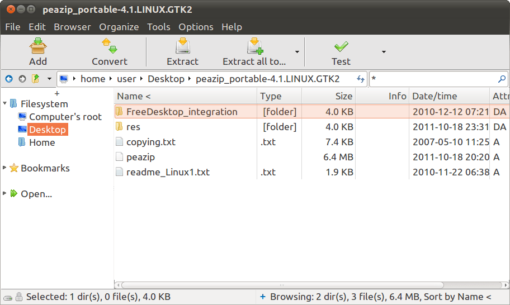
Task: Sort by the Name column header
Action: pyautogui.click(x=186, y=96)
